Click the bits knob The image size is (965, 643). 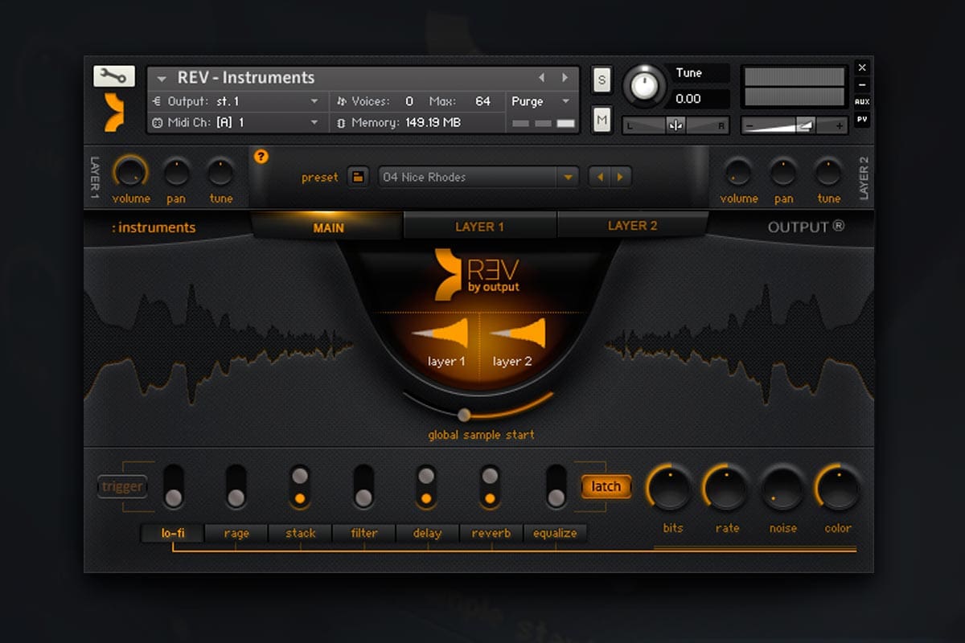click(671, 488)
